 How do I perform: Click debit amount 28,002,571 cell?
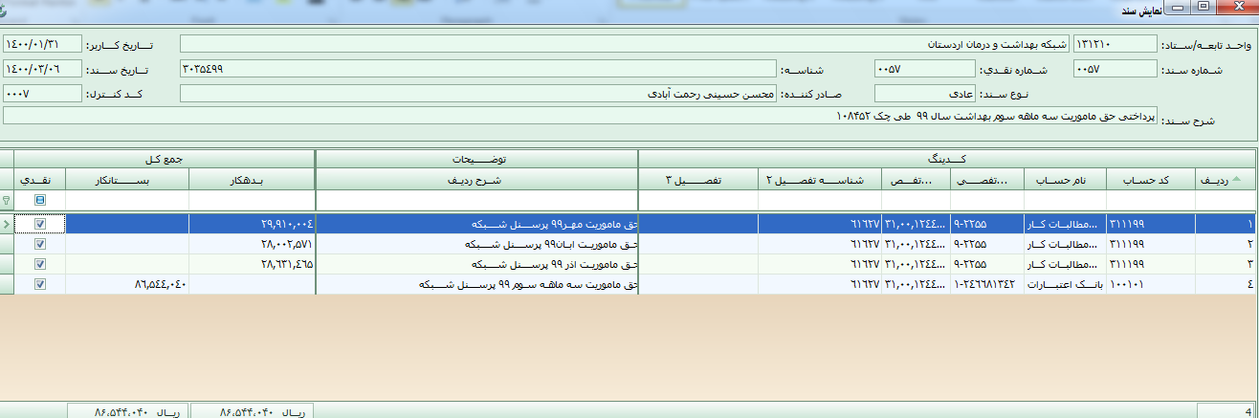[252, 244]
